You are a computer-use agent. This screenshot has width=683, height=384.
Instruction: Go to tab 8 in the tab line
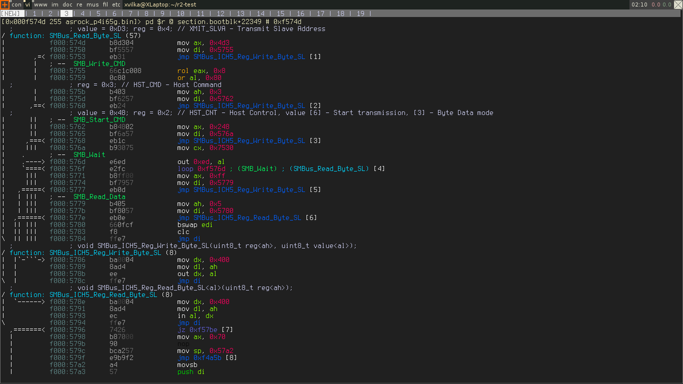[x=146, y=13]
